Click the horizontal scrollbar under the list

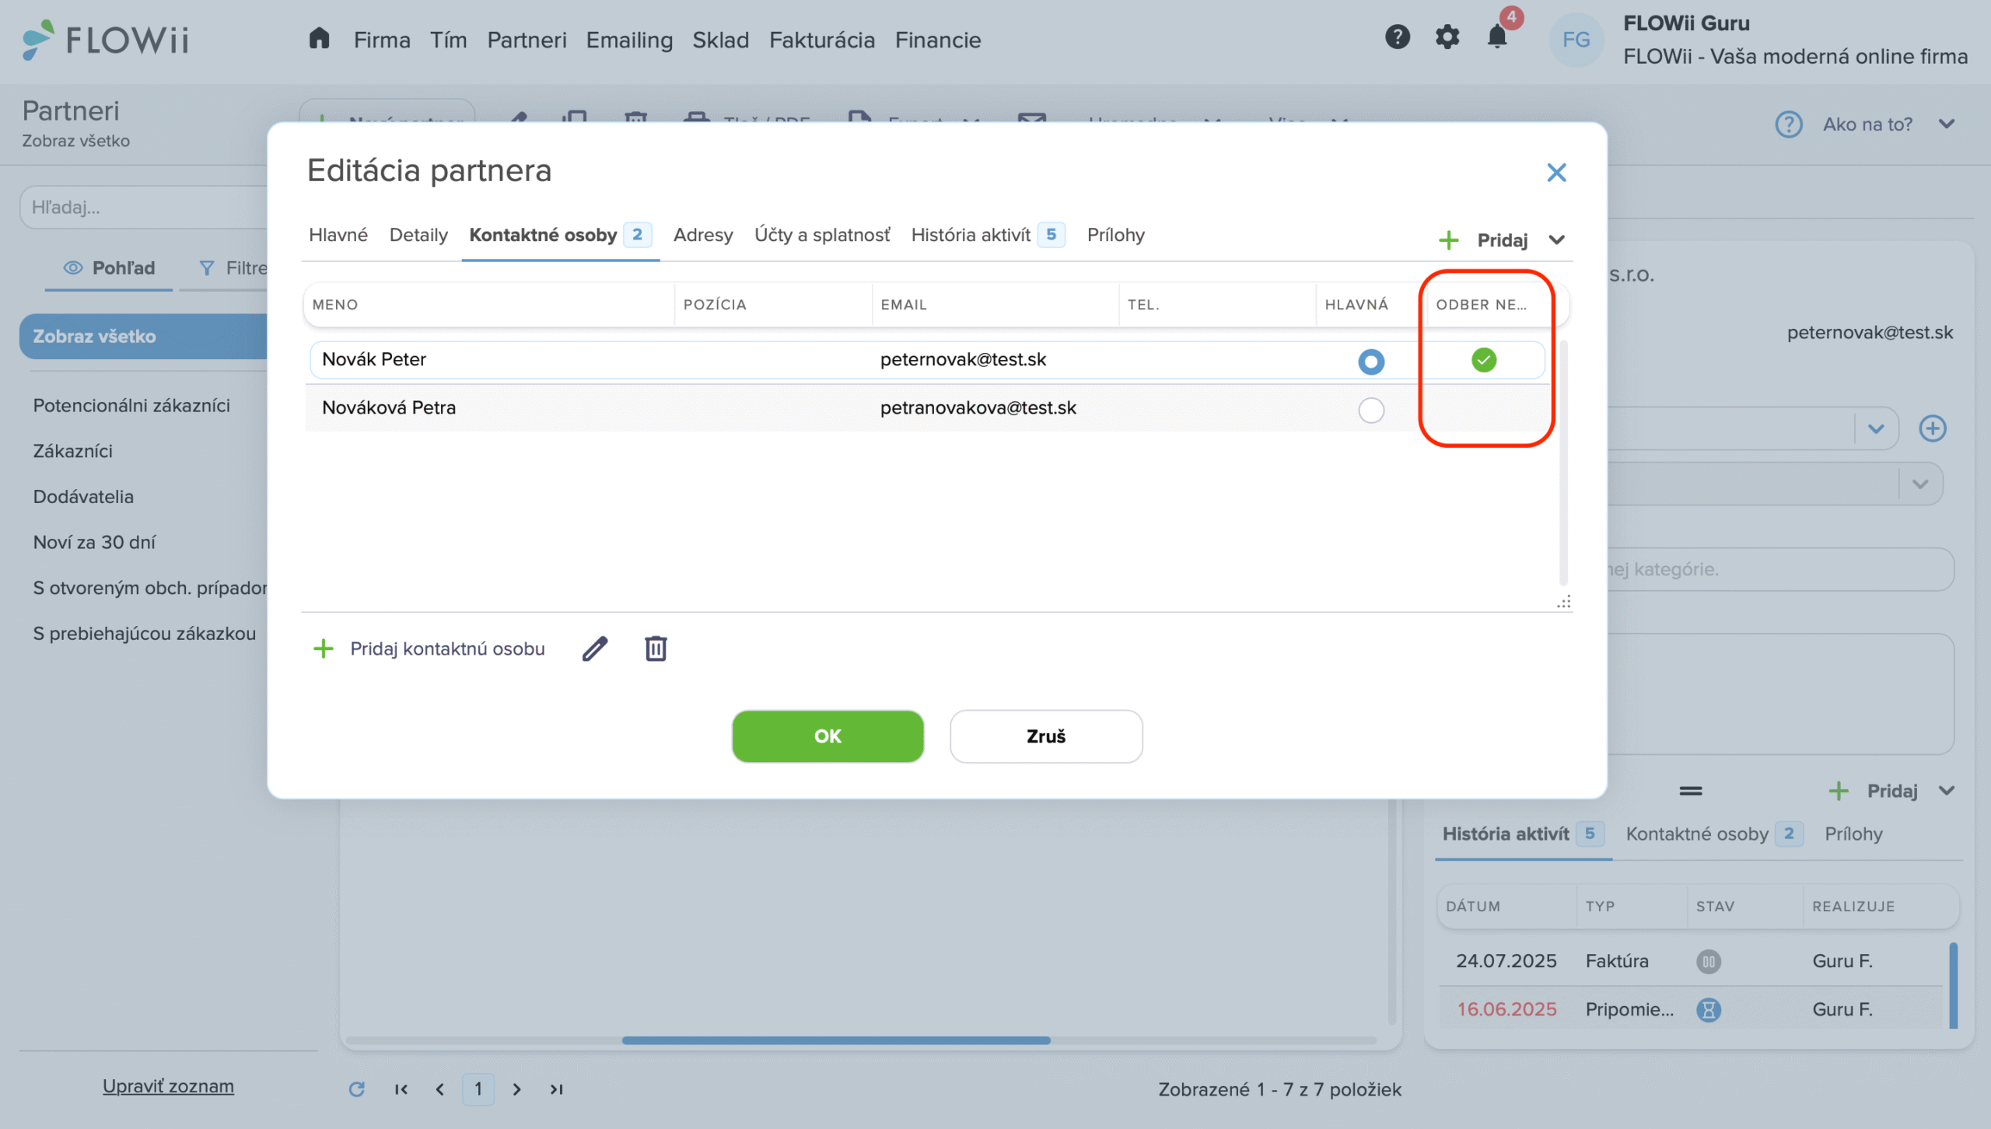(x=836, y=1040)
